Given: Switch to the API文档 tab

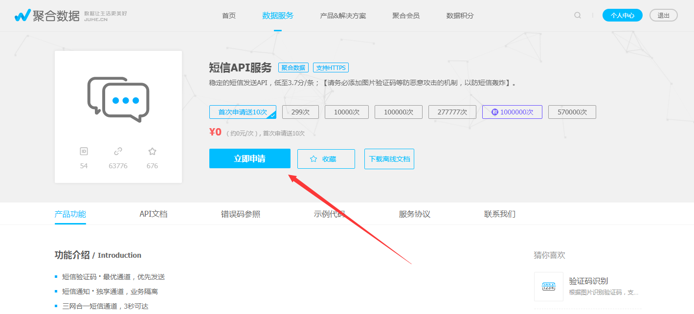Looking at the screenshot, I should [153, 214].
